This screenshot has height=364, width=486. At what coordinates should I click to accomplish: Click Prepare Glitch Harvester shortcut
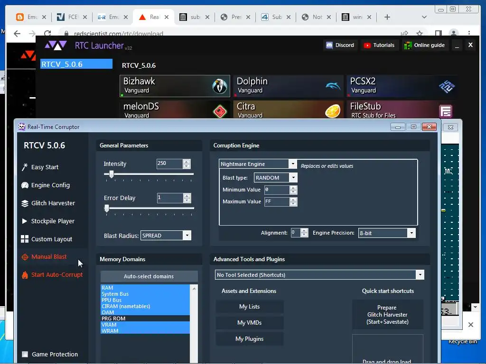(387, 315)
